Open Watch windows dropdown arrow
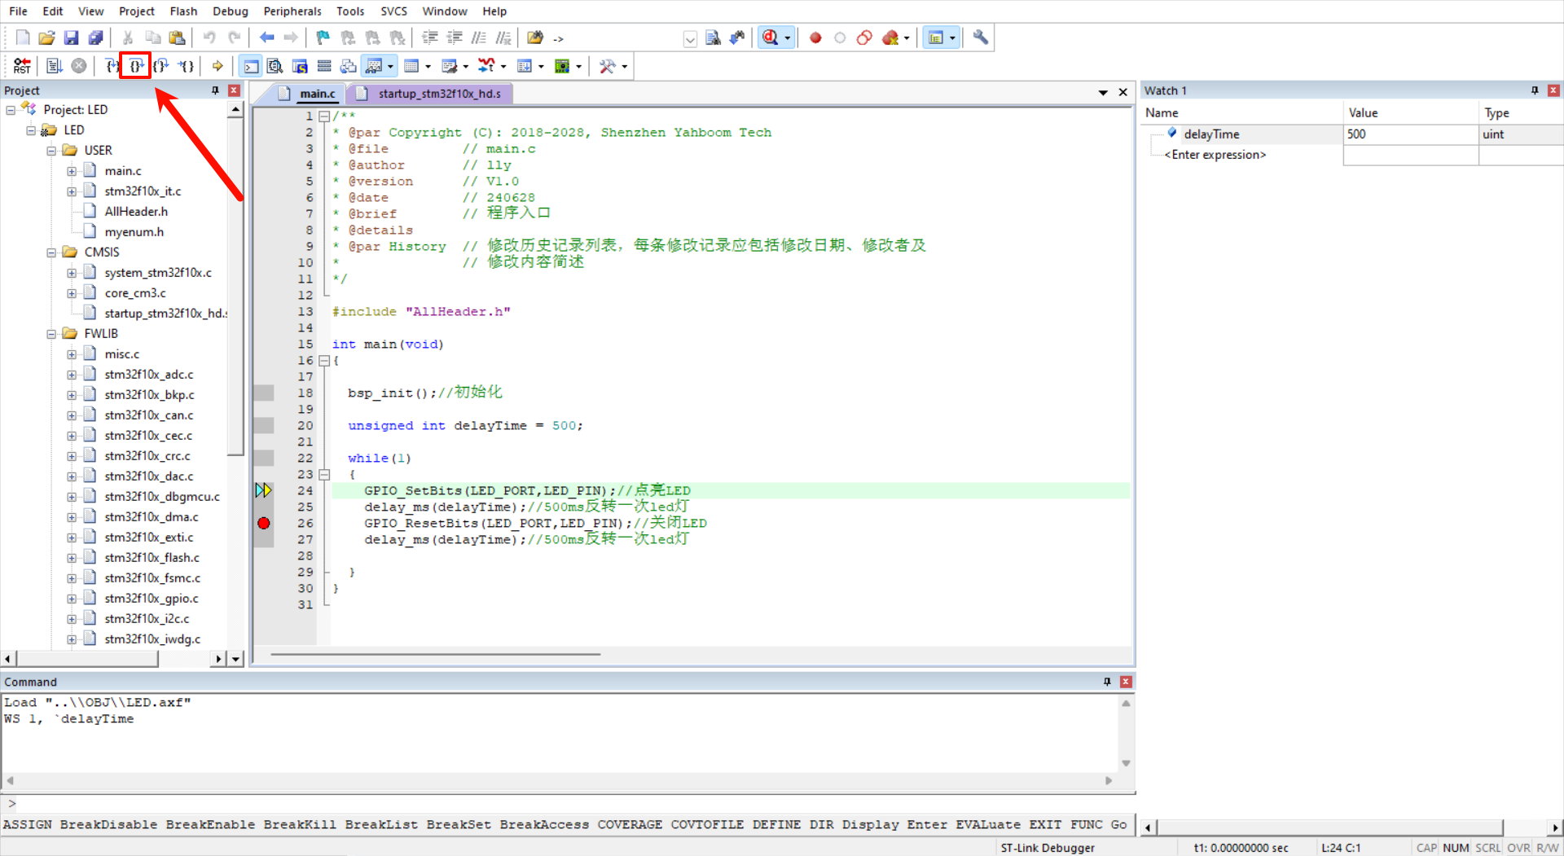 [391, 67]
